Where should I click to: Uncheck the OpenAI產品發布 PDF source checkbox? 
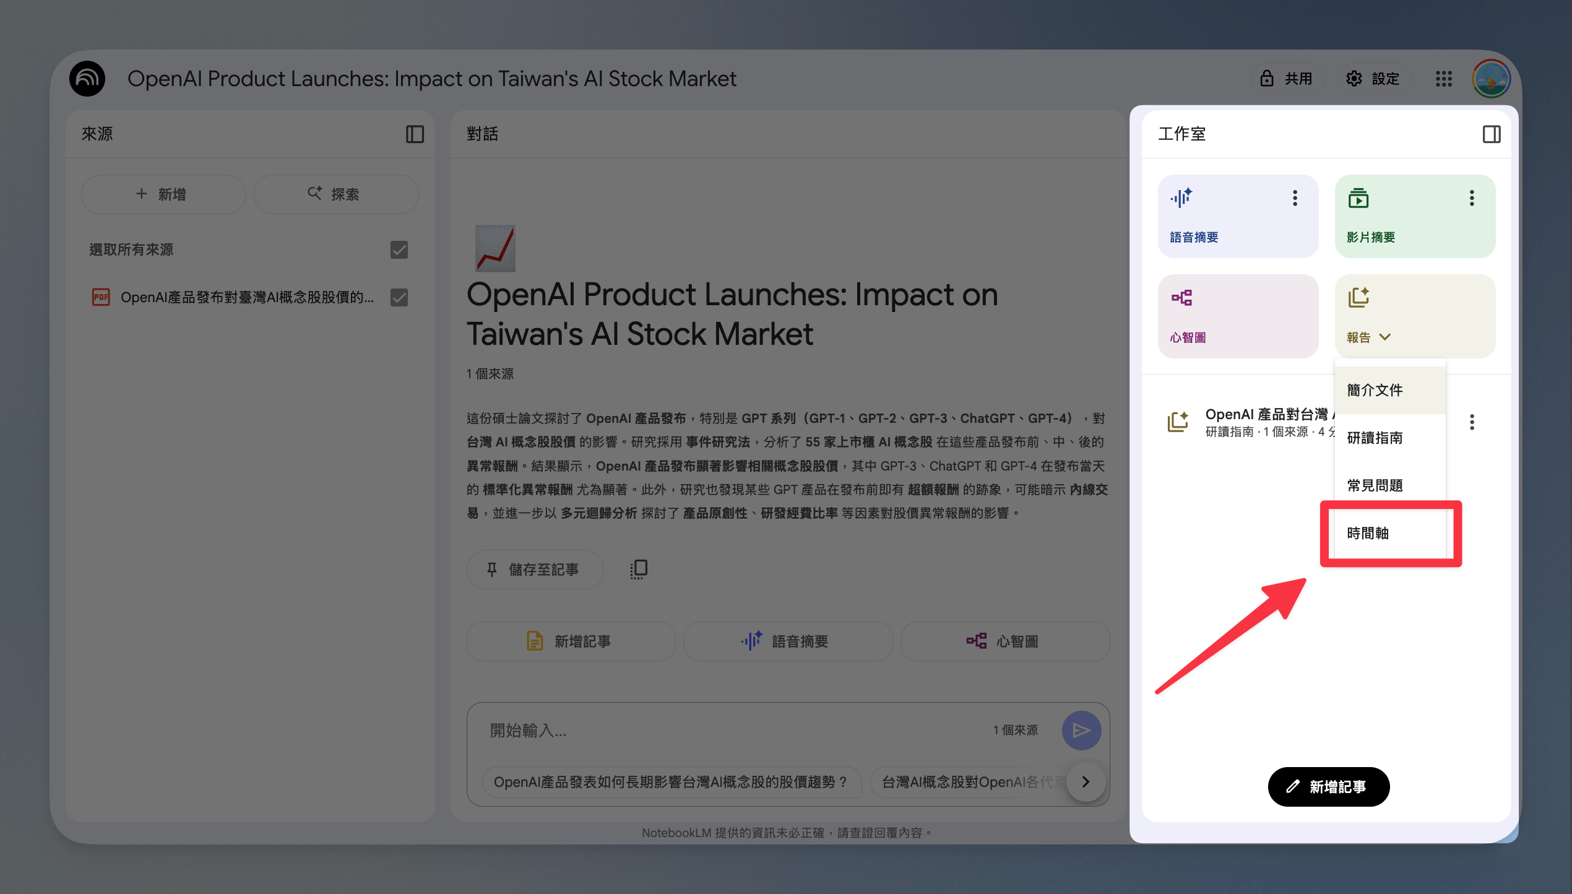coord(399,298)
